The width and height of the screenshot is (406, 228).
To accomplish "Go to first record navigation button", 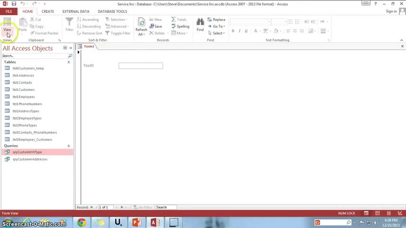I will click(x=92, y=207).
